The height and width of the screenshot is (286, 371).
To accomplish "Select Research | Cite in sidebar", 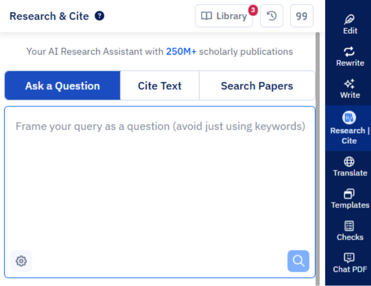I will point(349,128).
